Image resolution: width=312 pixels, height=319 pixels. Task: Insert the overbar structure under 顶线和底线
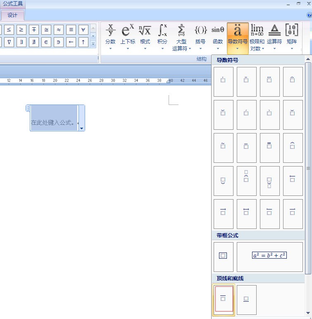[x=224, y=300]
